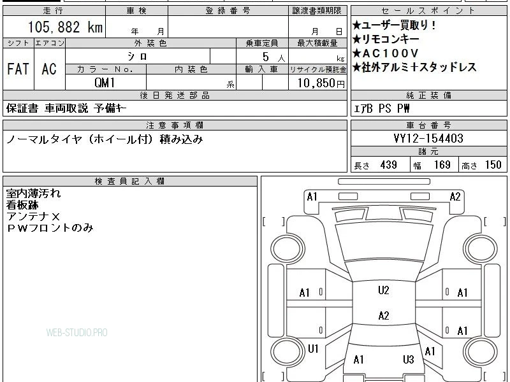510x382 pixels.
Task: Click the 譲渡書類期限 header cell
Action: pos(317,11)
